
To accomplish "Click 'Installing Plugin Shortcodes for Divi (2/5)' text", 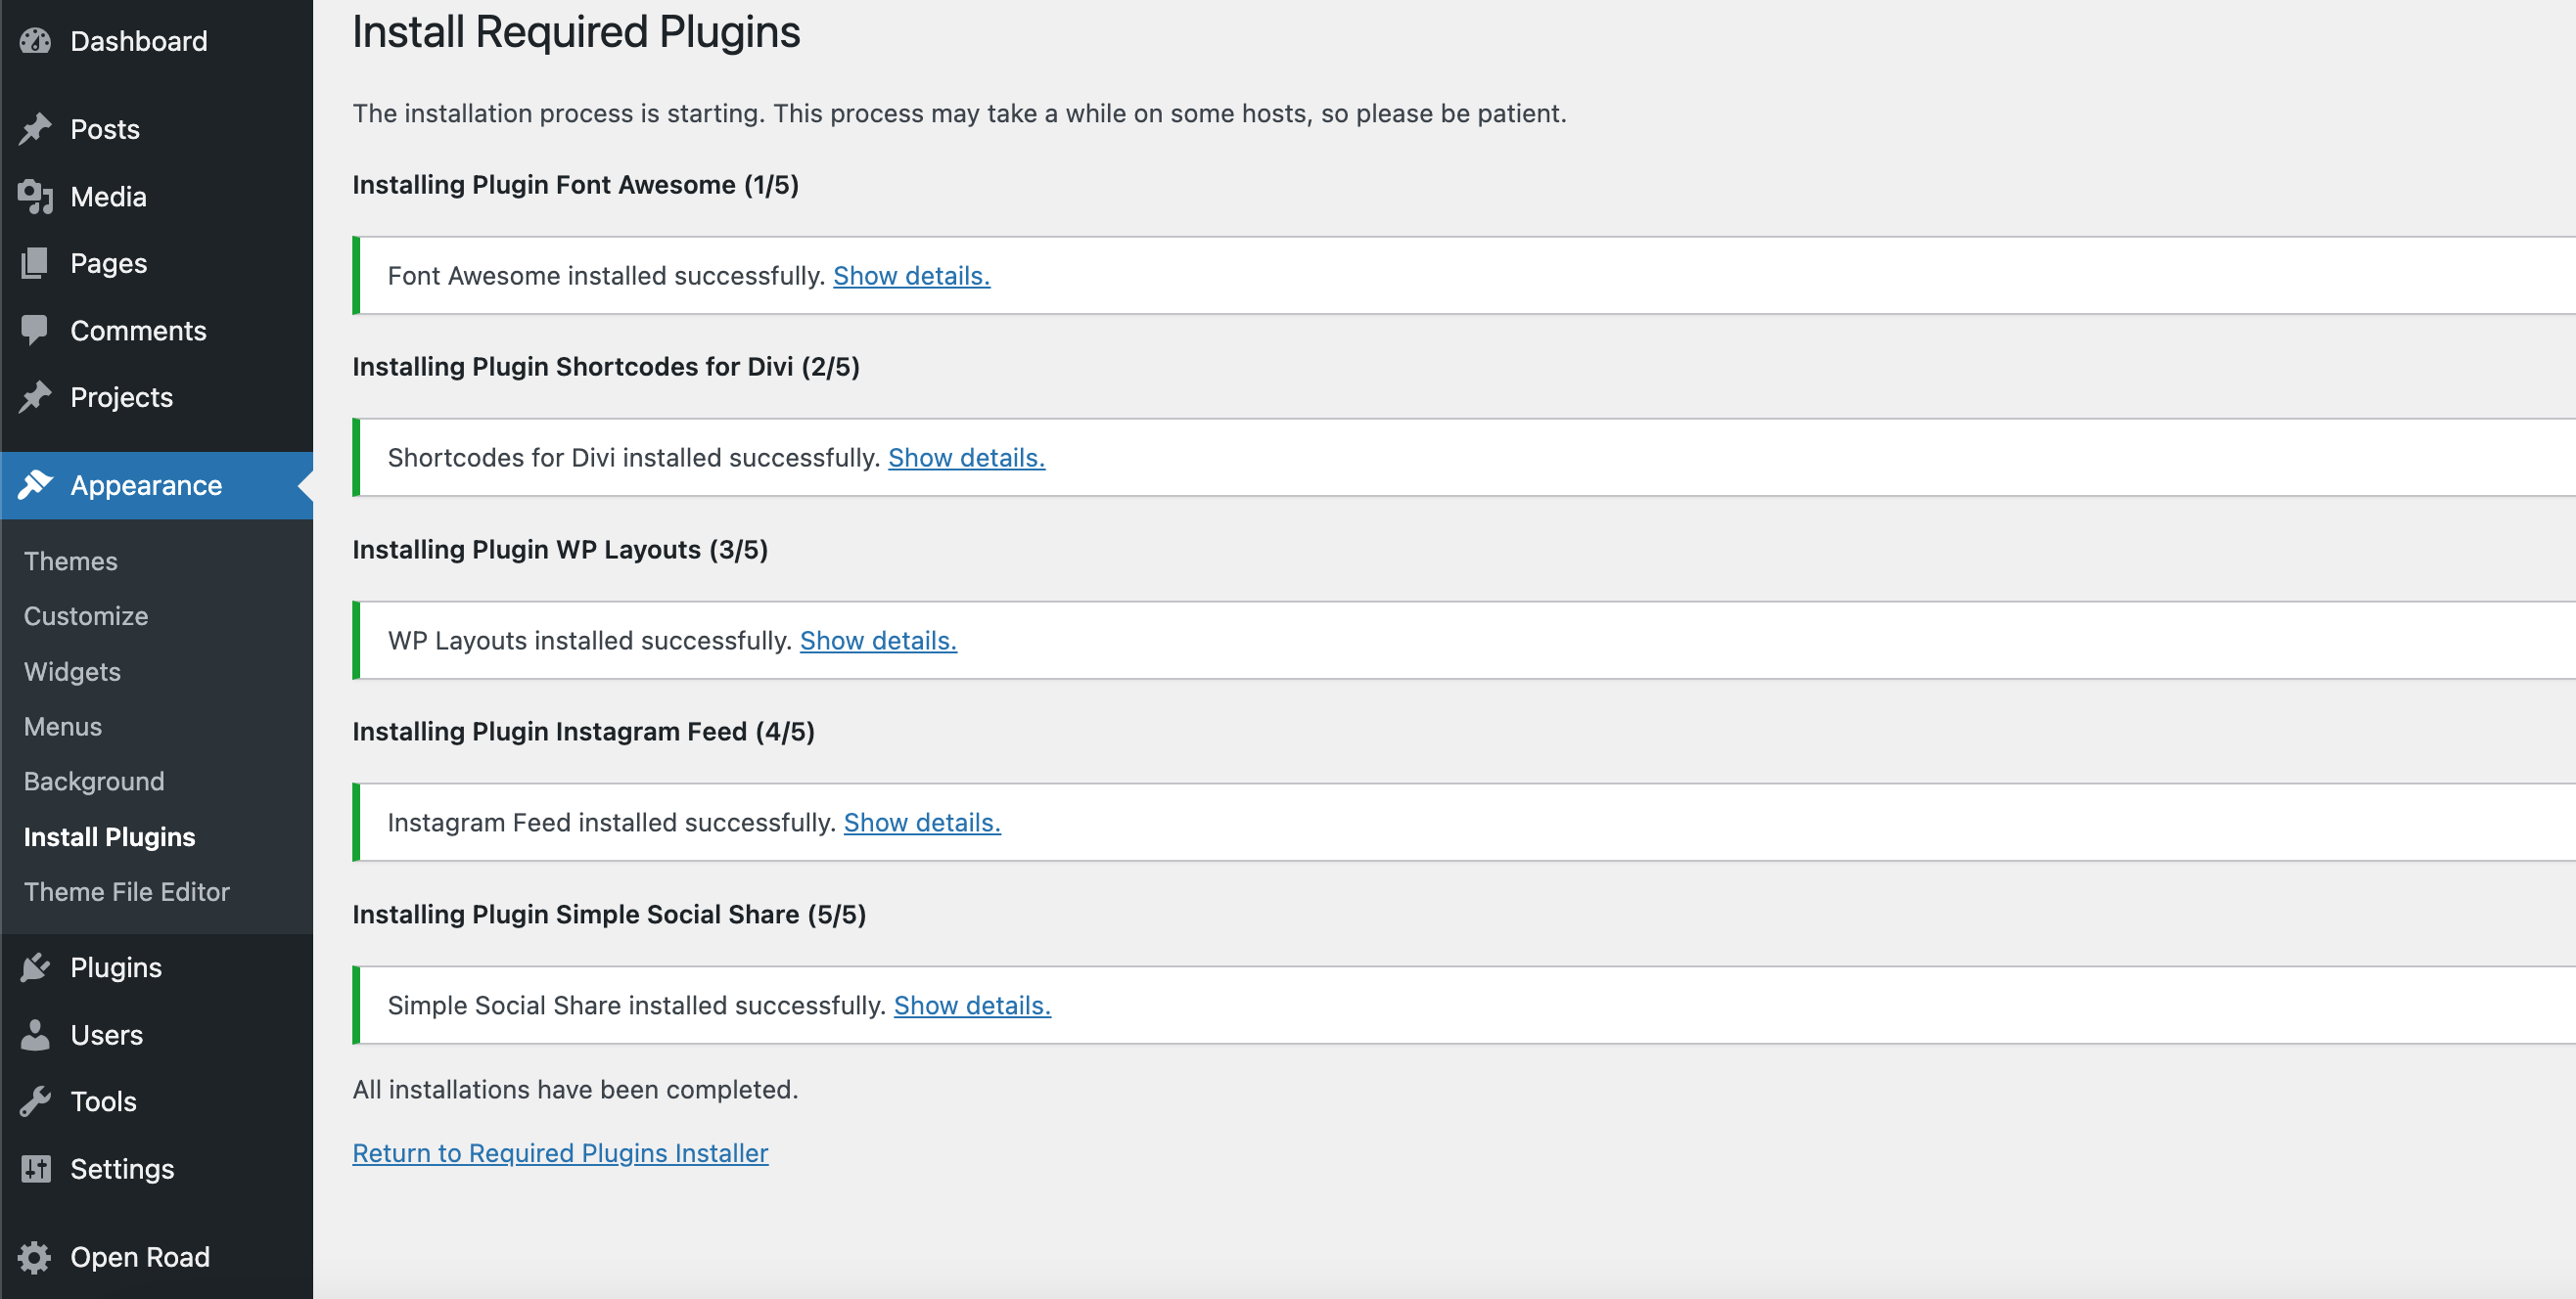I will (606, 367).
